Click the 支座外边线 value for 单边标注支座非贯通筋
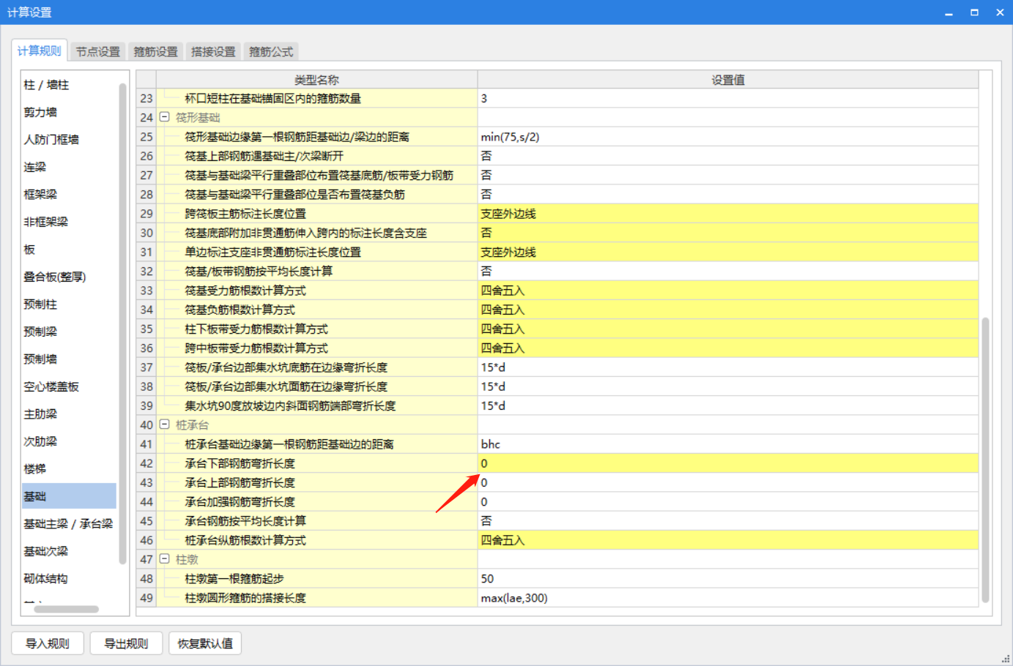 pos(728,252)
